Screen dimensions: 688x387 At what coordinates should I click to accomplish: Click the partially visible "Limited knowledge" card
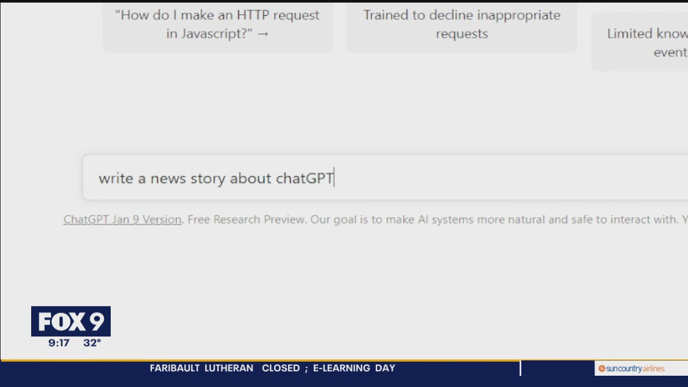645,42
